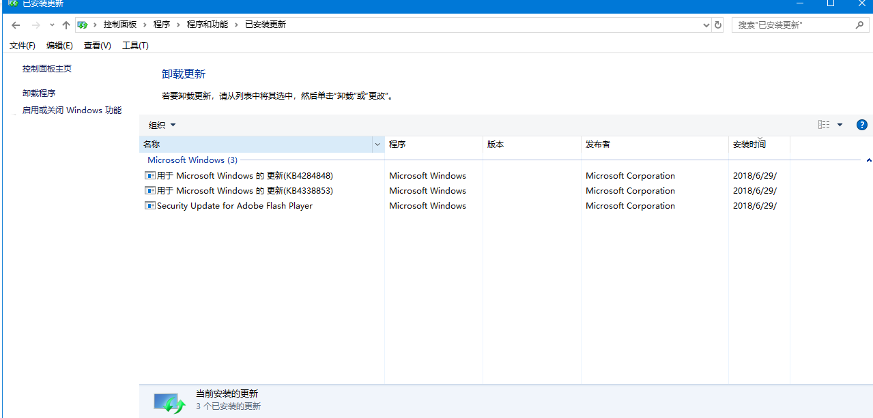873x418 pixels.
Task: Expand the address bar history dropdown
Action: tap(706, 25)
